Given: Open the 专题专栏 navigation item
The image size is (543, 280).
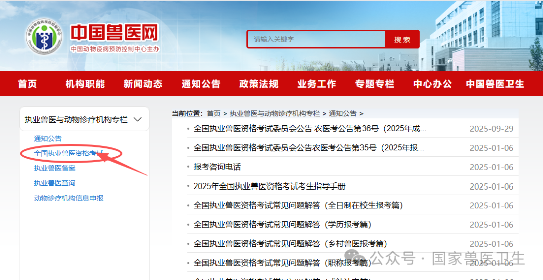Looking at the screenshot, I should (x=375, y=84).
